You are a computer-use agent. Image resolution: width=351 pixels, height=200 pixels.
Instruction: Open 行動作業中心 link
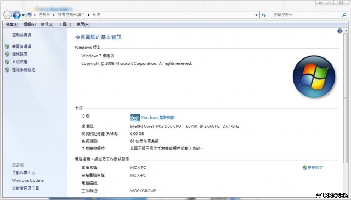pyautogui.click(x=24, y=173)
